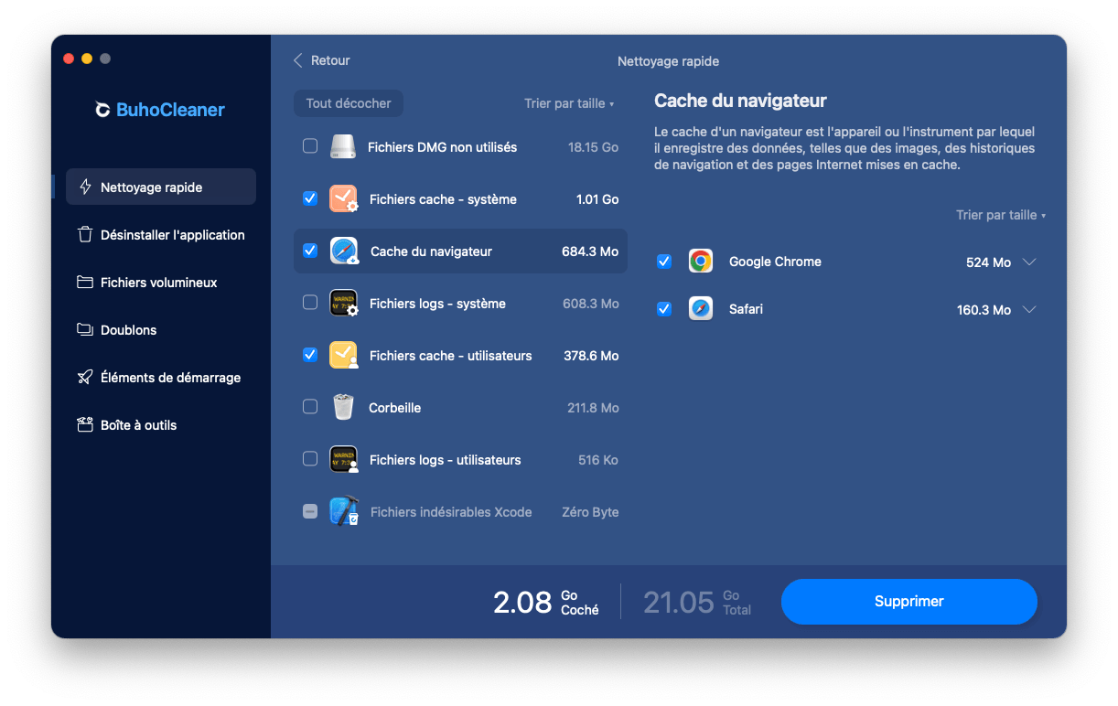Click the BuhoCleaner logo icon

click(103, 110)
